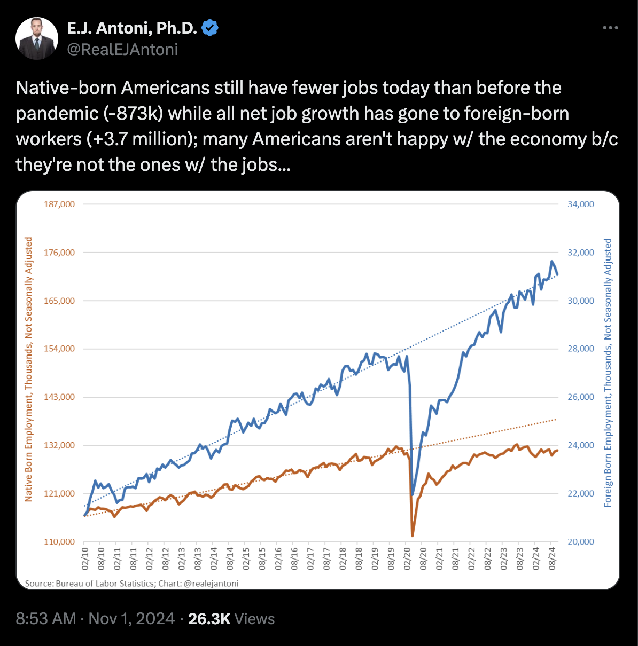Click the 08/24 date label on x-axis

(553, 558)
